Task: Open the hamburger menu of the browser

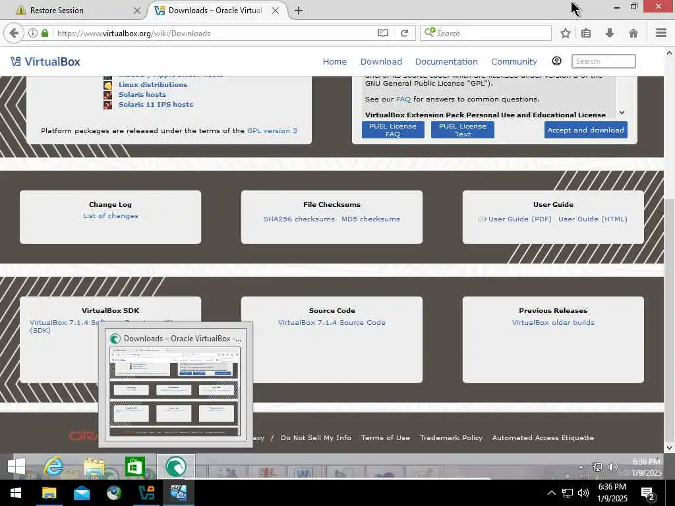Action: click(x=661, y=33)
